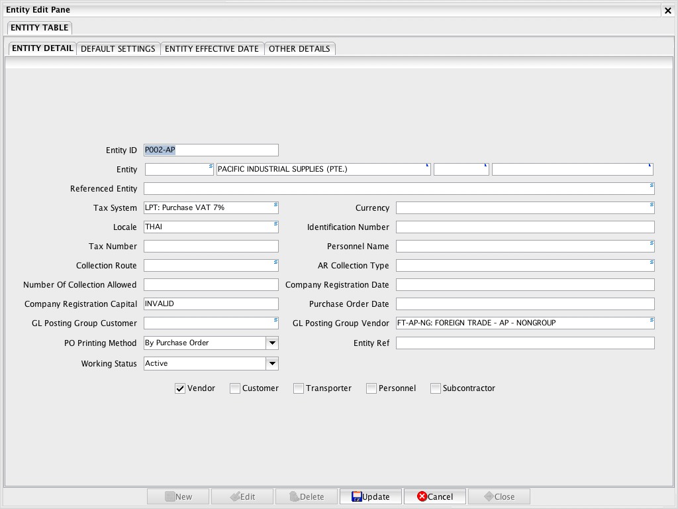Click the entity name field PACIFIC INDUSTRIAL SUPPLIES
This screenshot has height=509, width=678.
[323, 169]
